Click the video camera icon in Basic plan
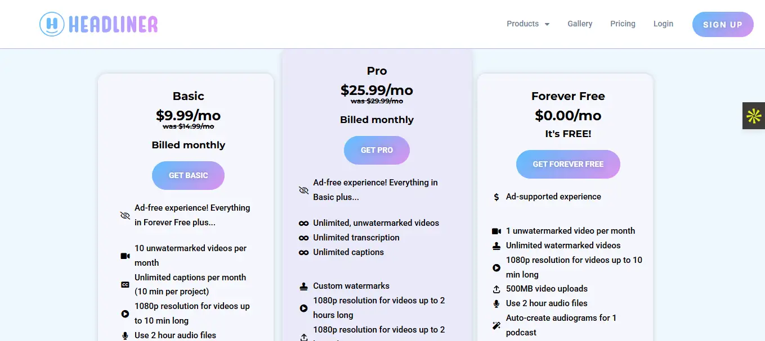The image size is (765, 341). (x=125, y=256)
